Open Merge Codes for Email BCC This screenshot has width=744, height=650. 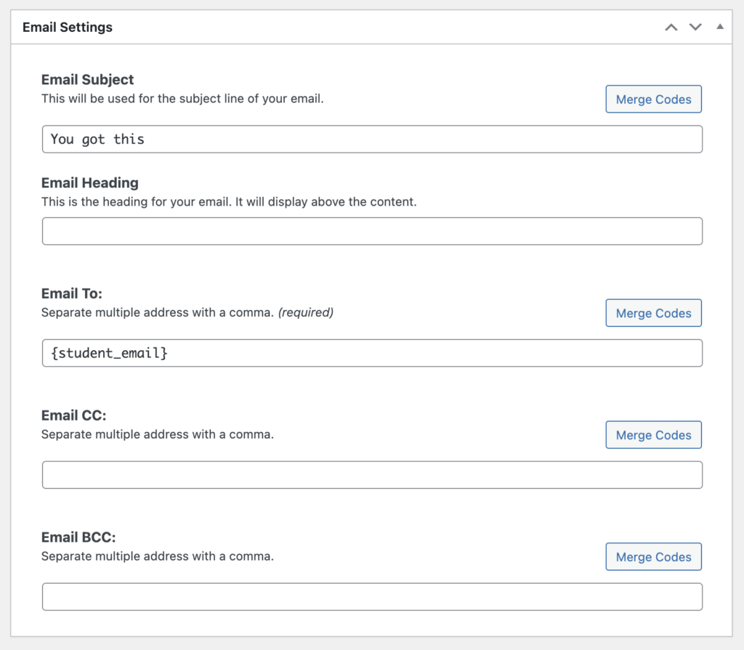pyautogui.click(x=653, y=557)
